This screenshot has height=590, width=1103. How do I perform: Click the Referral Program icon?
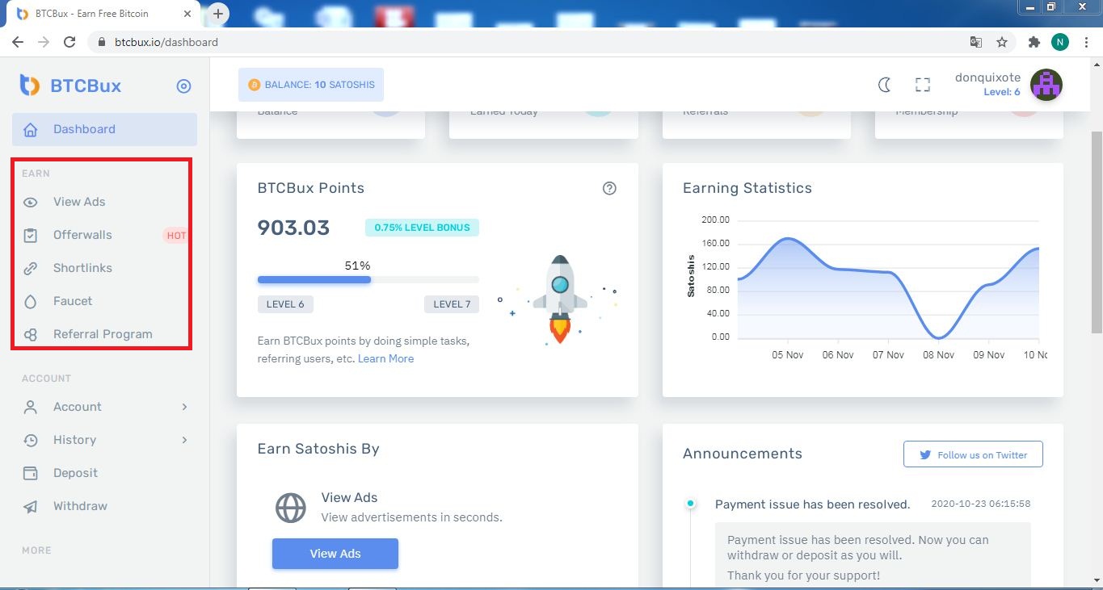pyautogui.click(x=31, y=335)
